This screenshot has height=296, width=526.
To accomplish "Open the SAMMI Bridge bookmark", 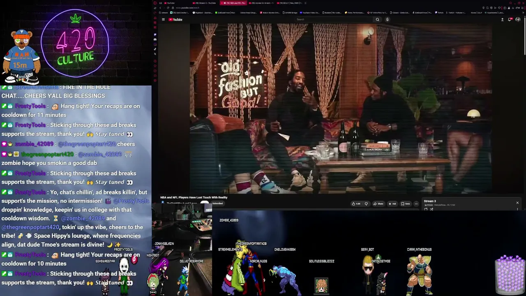I will point(290,13).
